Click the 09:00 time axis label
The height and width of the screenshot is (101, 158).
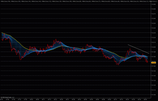97,99
